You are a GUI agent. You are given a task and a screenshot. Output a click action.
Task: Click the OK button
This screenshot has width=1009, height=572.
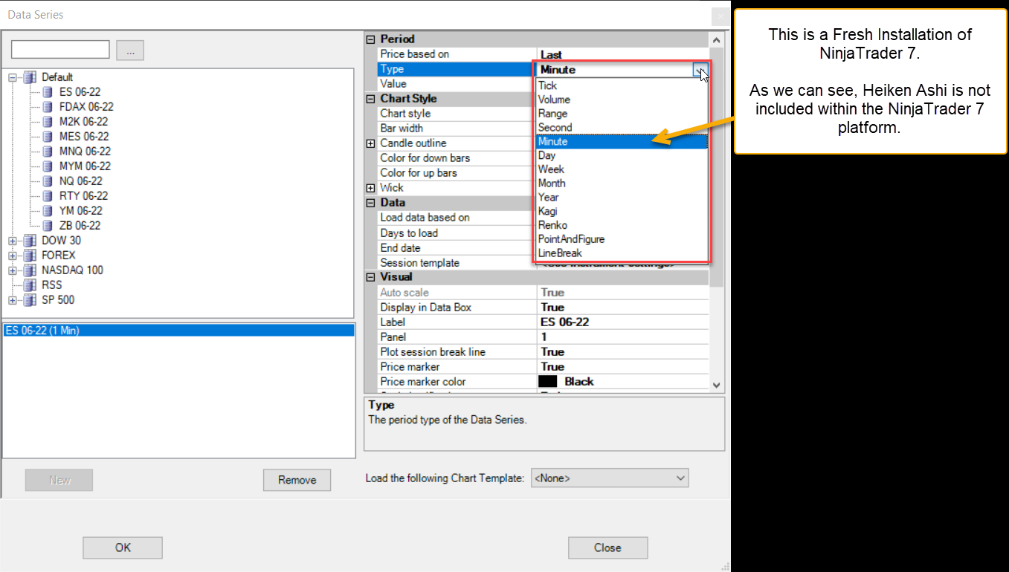pyautogui.click(x=123, y=547)
